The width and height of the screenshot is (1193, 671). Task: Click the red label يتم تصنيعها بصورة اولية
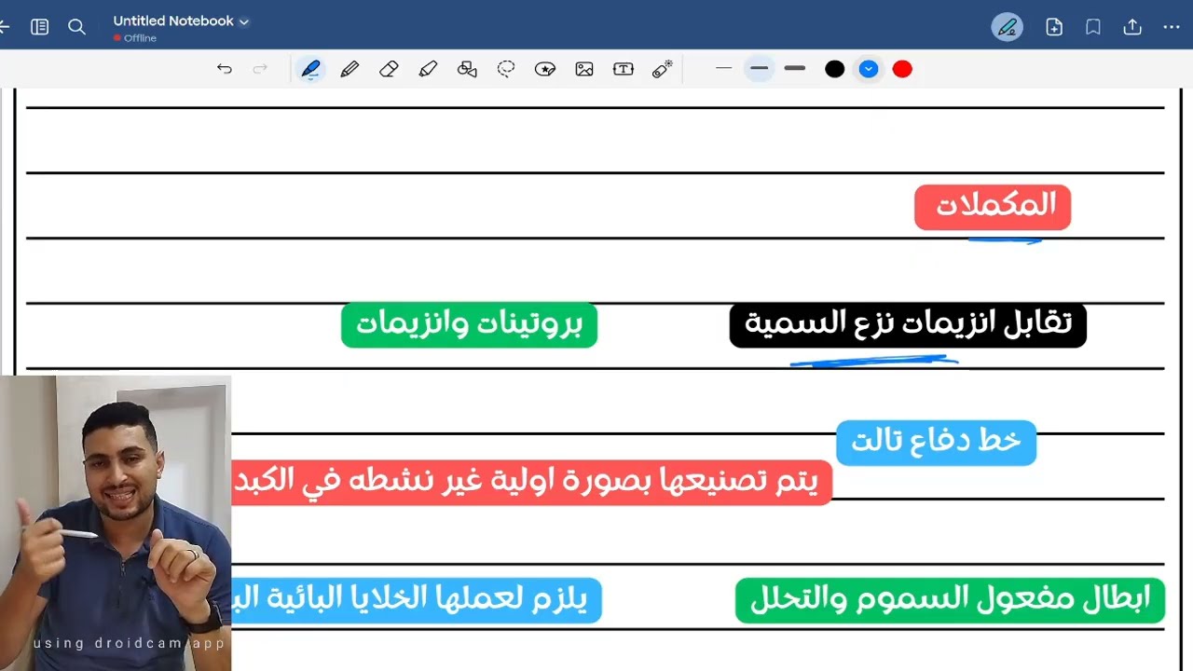[x=531, y=483]
